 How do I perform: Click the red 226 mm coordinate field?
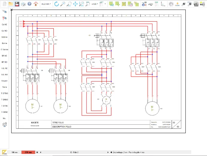[x=28, y=153]
